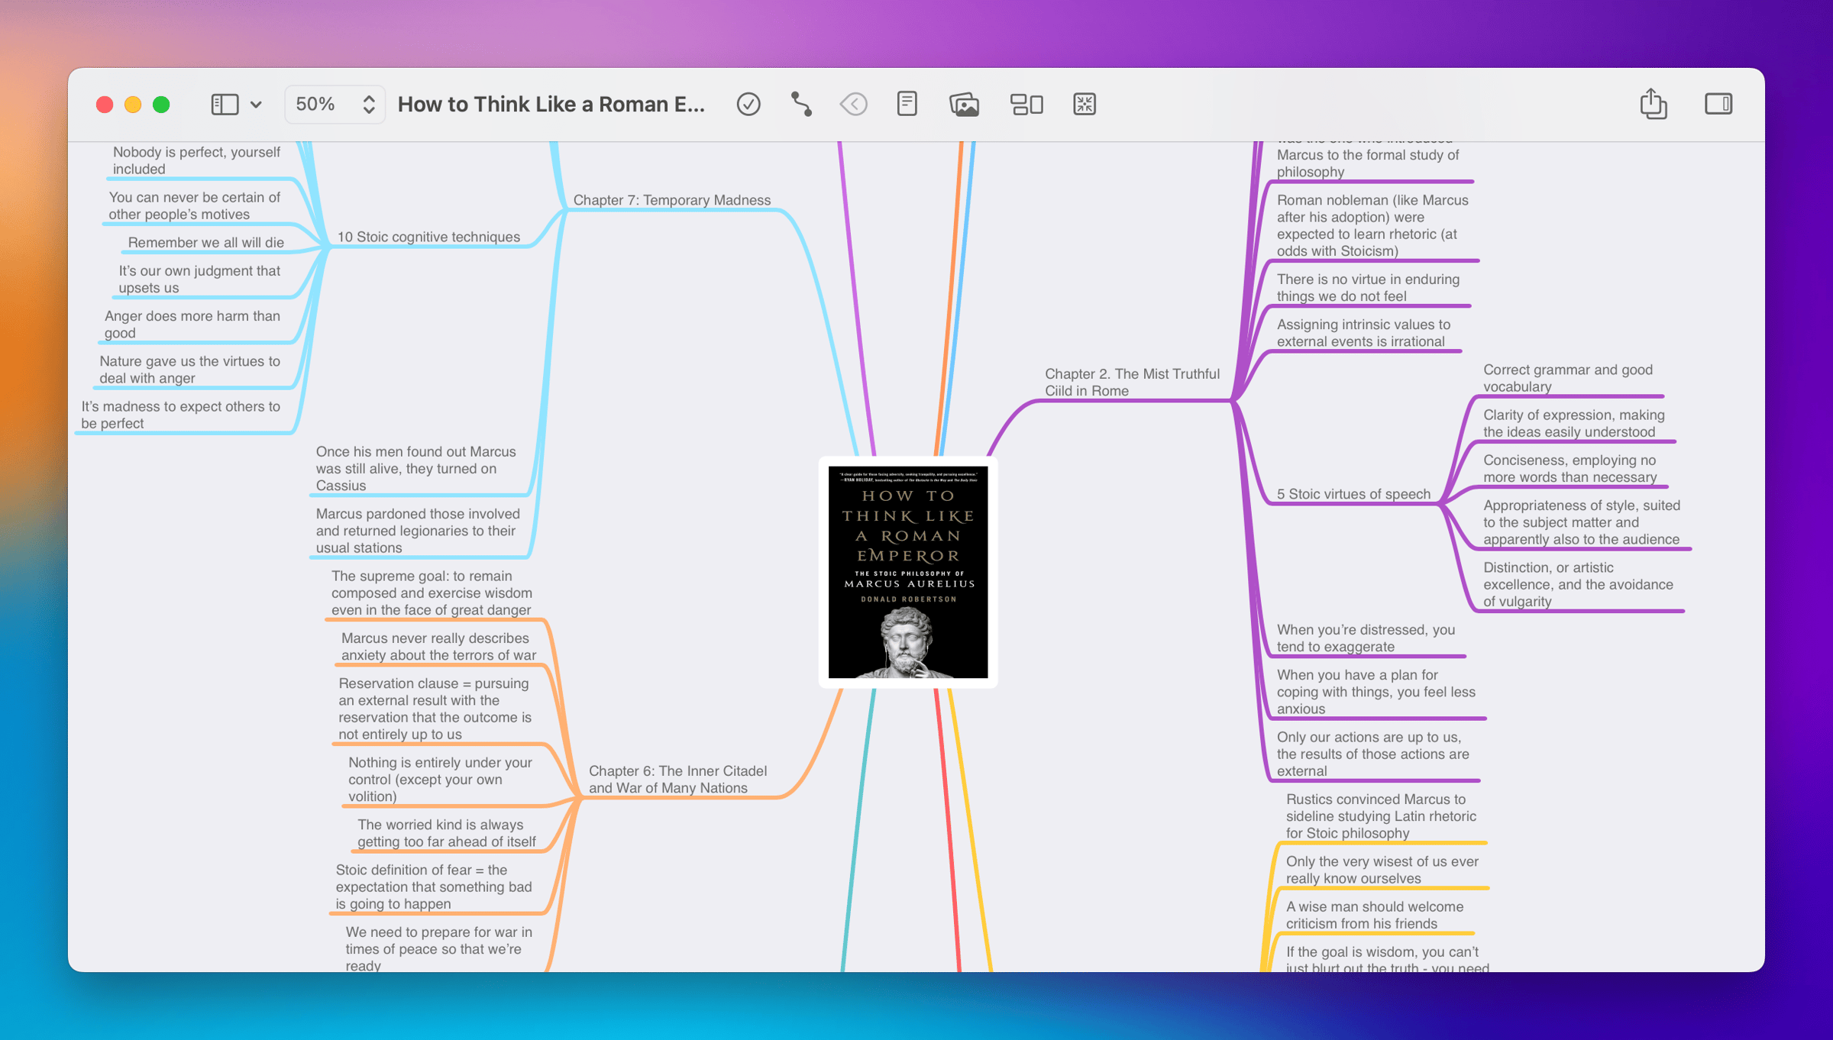Toggle the left sidebar panel icon

click(x=225, y=104)
